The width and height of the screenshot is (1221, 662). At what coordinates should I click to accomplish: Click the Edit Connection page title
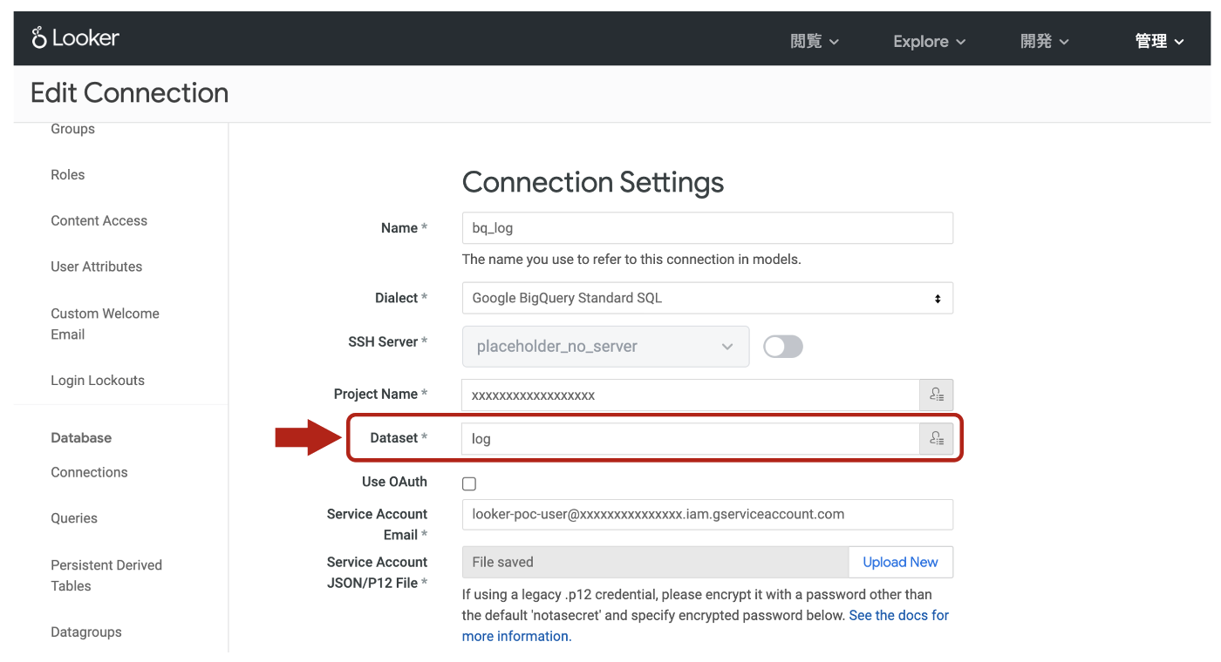pyautogui.click(x=130, y=93)
